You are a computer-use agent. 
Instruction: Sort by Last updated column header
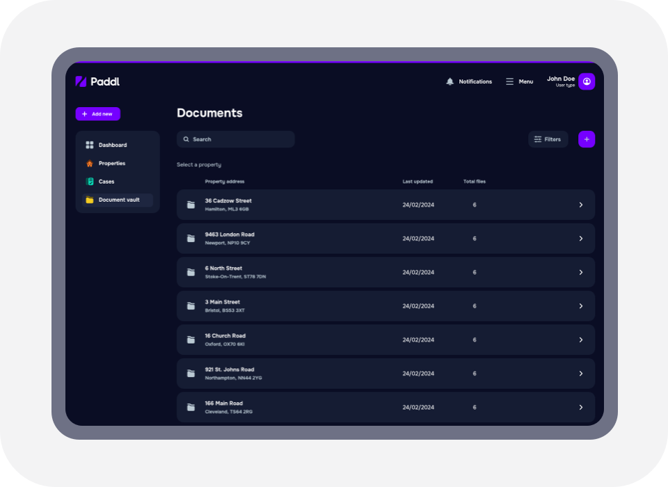click(417, 182)
